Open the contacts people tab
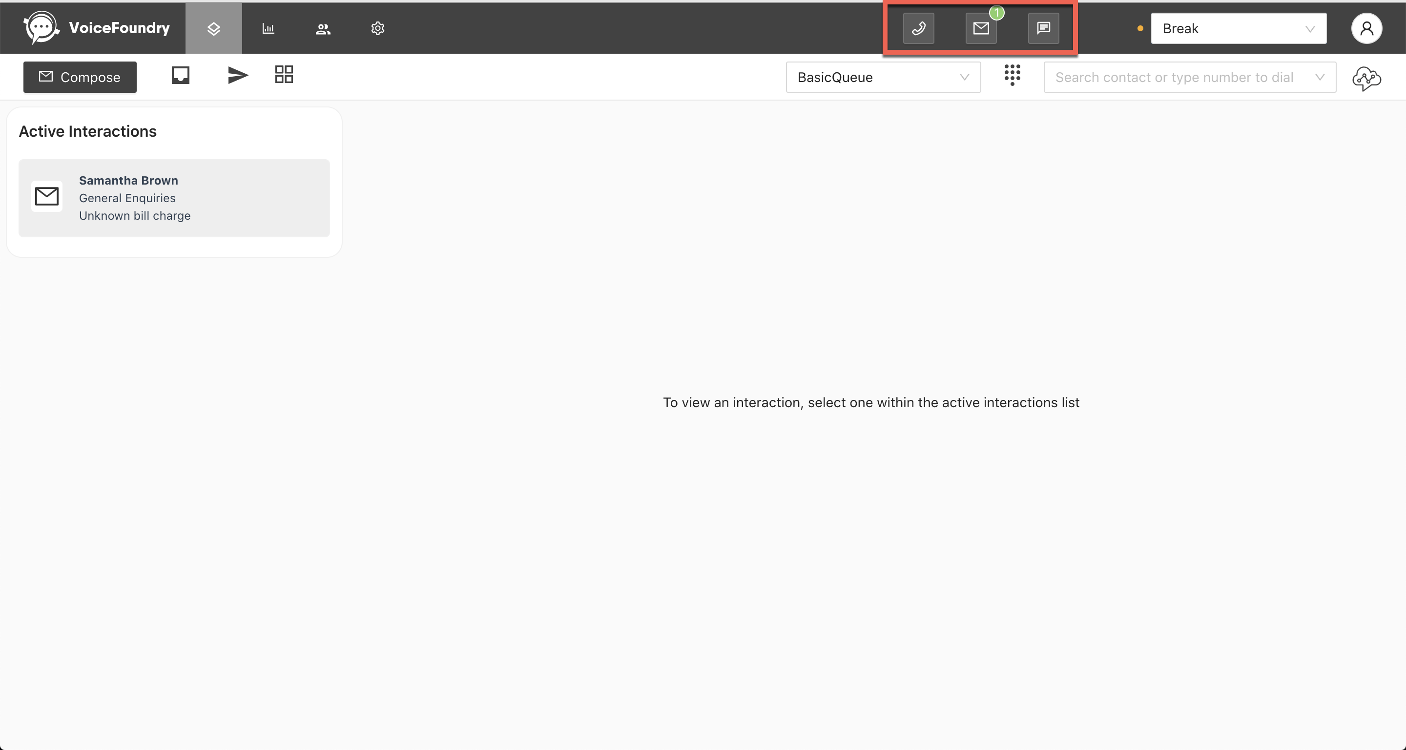 [323, 28]
